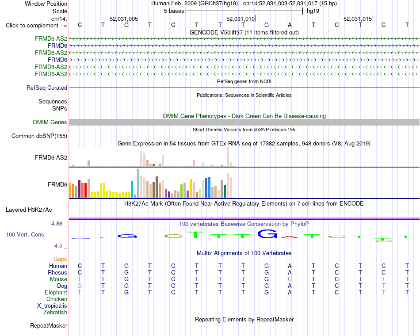
Task: Select the Mouse alignment row label
Action: (x=58, y=279)
